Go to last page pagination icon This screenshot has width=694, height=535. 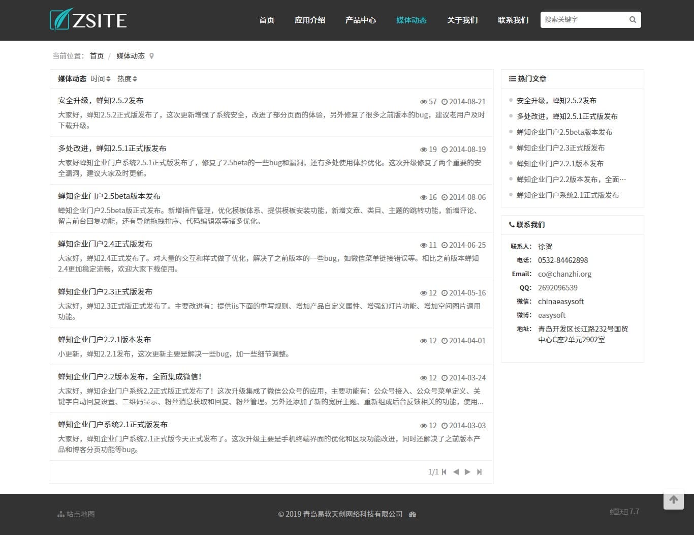pyautogui.click(x=479, y=472)
